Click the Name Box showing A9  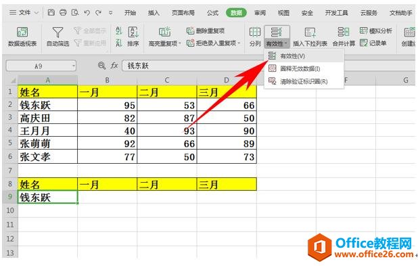point(39,66)
